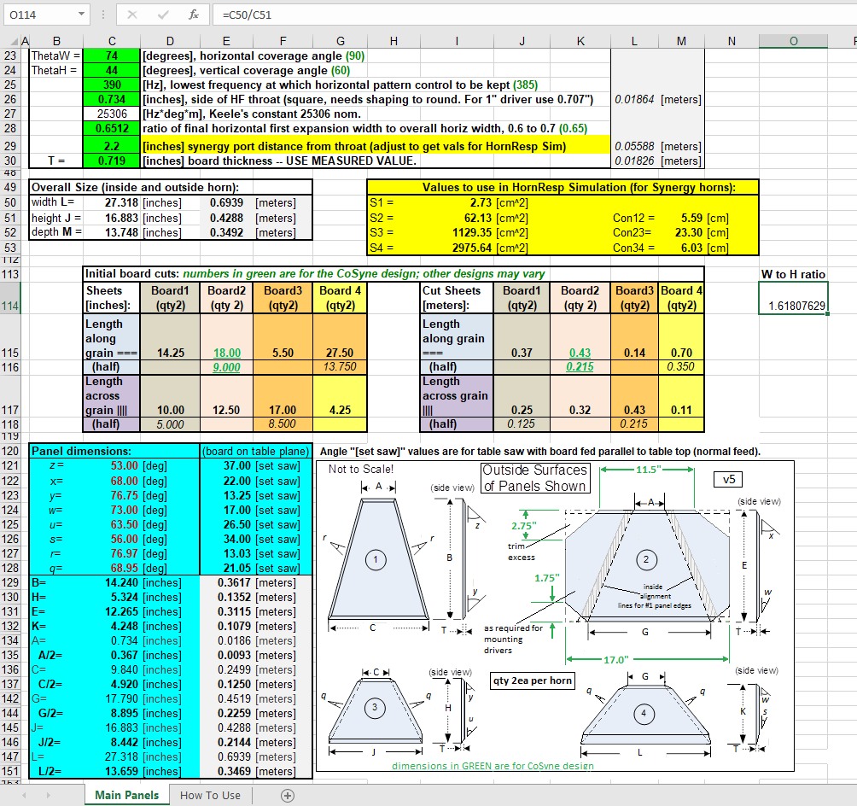Select Board3 across grain cell 17.00
The width and height of the screenshot is (857, 806).
pyautogui.click(x=283, y=396)
